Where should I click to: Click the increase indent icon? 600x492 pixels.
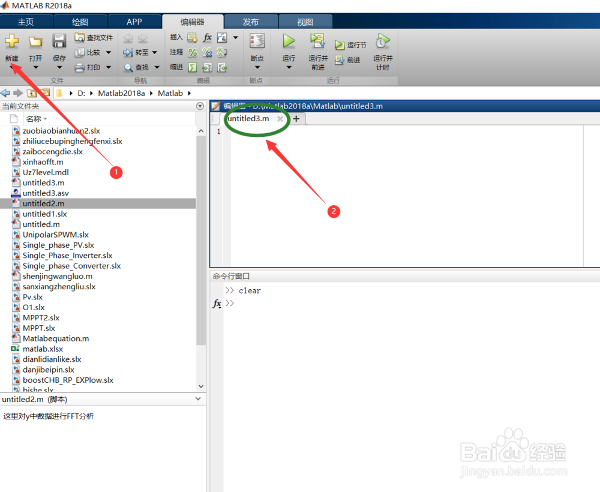[208, 68]
